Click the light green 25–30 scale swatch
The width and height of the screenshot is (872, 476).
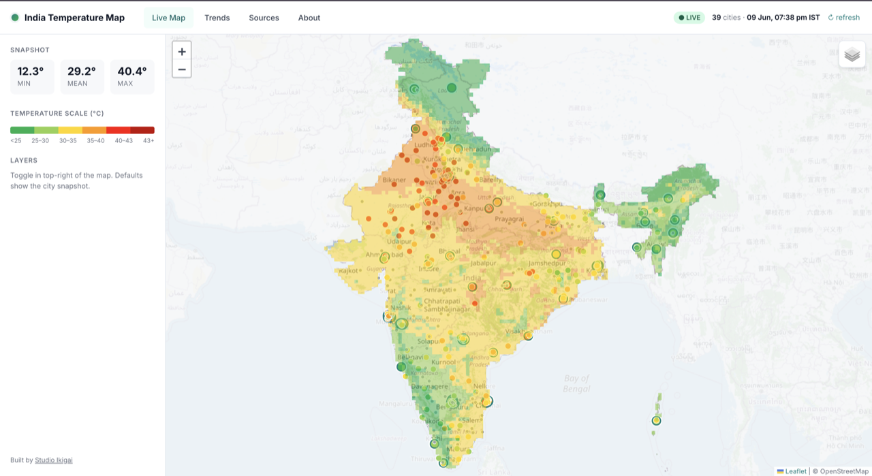coord(46,130)
